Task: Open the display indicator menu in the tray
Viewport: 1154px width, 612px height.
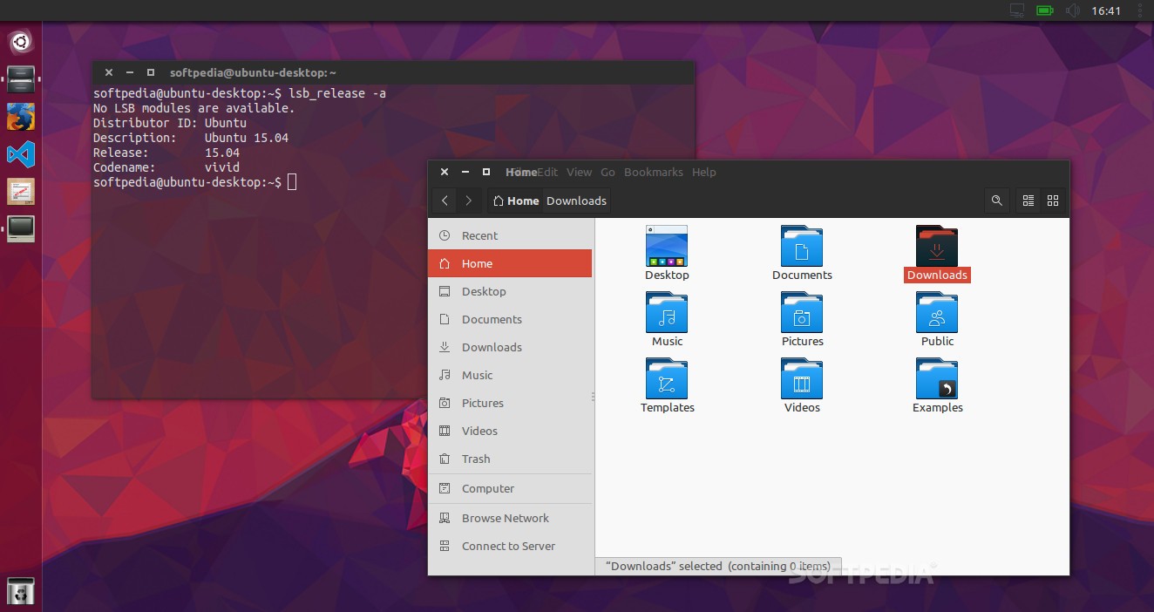Action: pos(1016,10)
